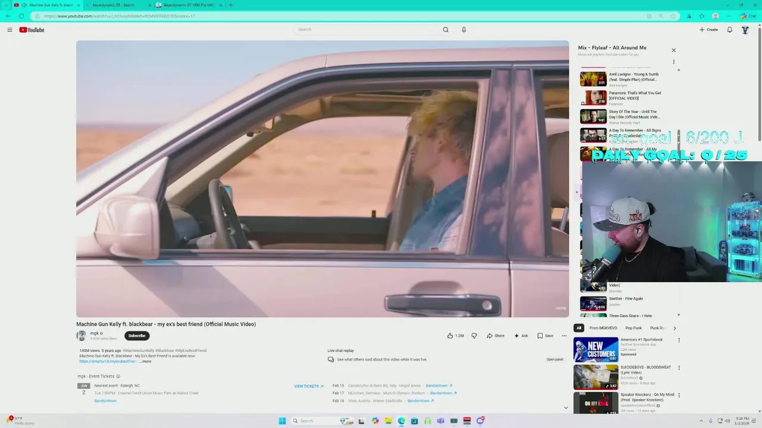Open Copilot Chat in Edge
The height and width of the screenshot is (428, 762).
tap(748, 16)
